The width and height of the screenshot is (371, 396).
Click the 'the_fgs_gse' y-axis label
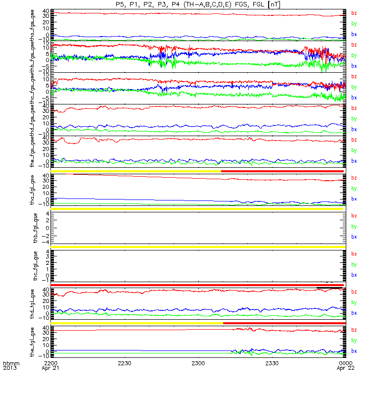(32, 152)
